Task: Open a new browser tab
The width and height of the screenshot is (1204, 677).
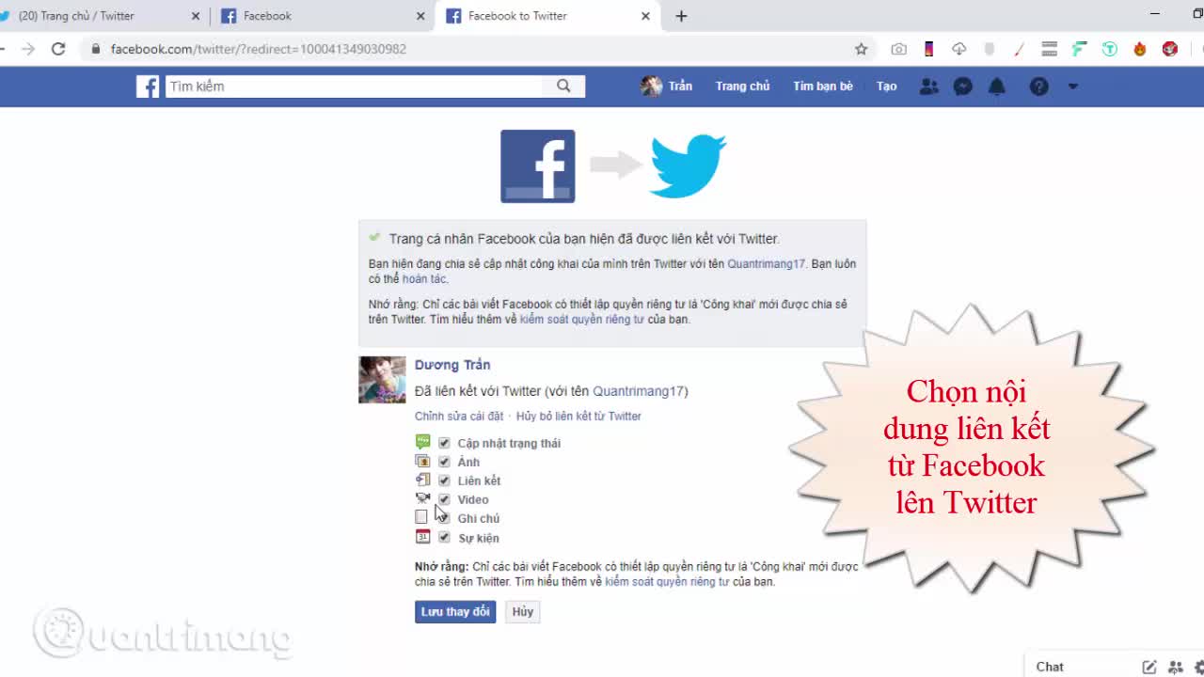Action: (681, 16)
